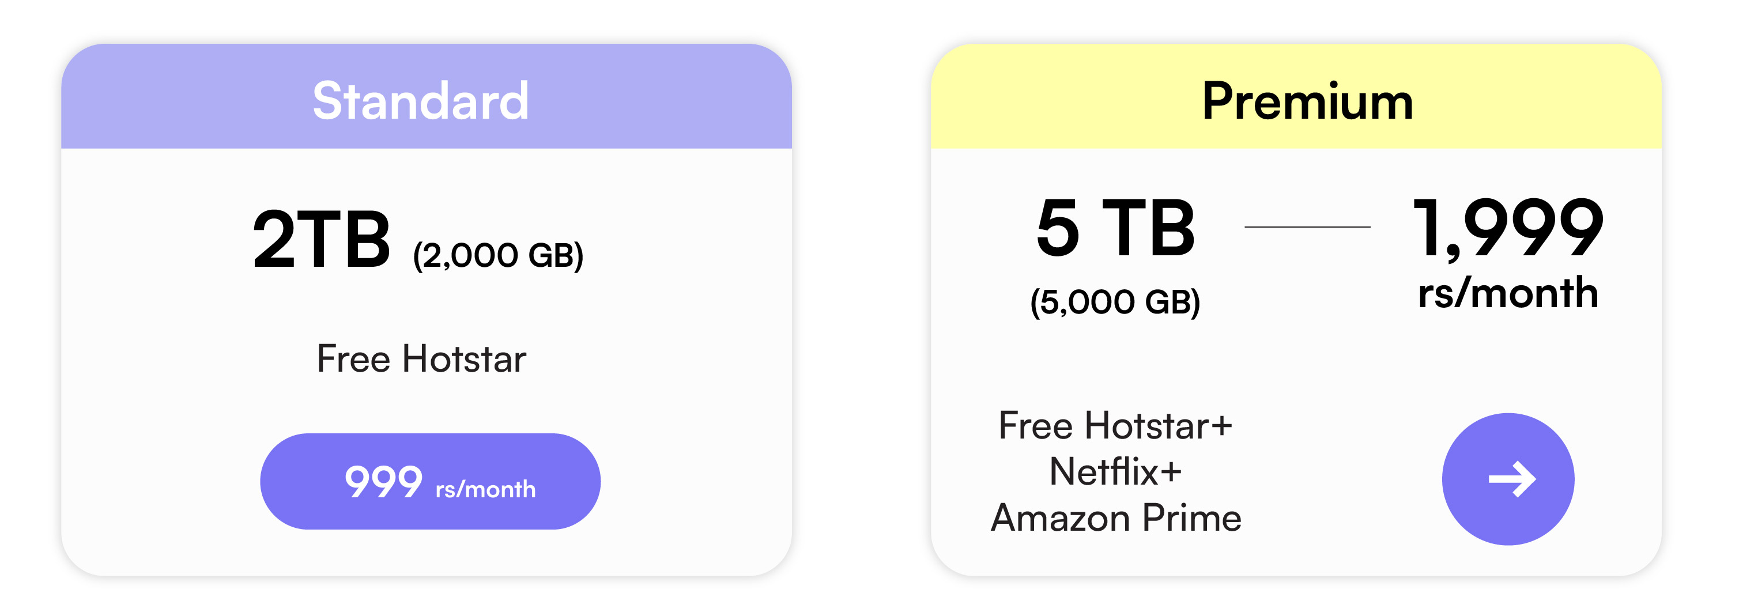1739x616 pixels.
Task: Click rs/month text in the purple pill
Action: pyautogui.click(x=485, y=489)
